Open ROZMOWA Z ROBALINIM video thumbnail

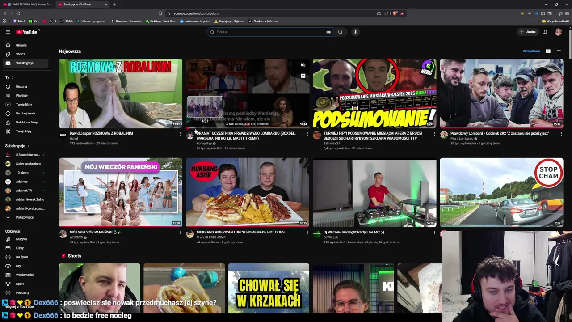pos(121,93)
